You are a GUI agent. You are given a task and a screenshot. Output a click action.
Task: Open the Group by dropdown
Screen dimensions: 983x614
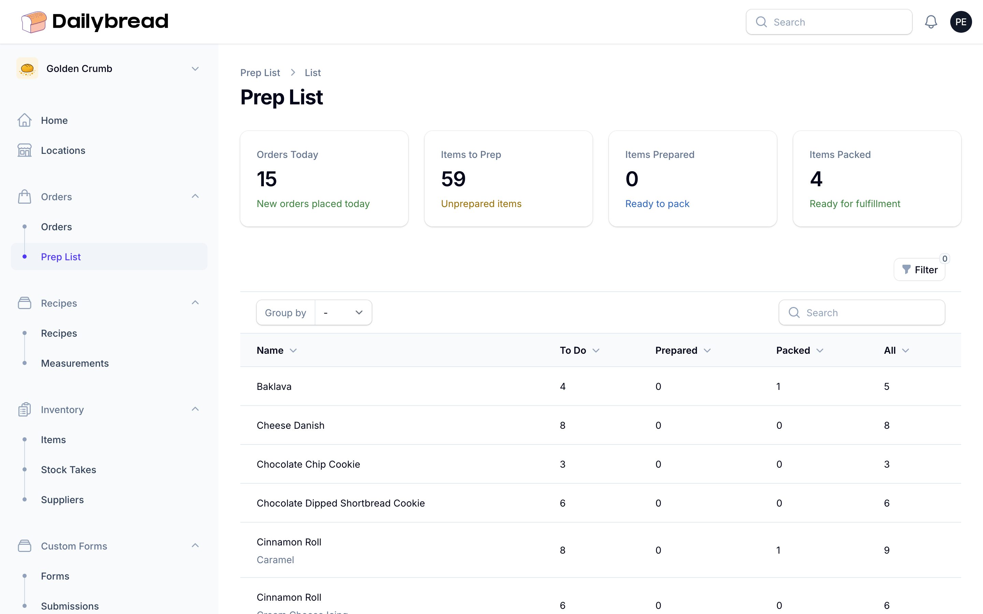343,313
